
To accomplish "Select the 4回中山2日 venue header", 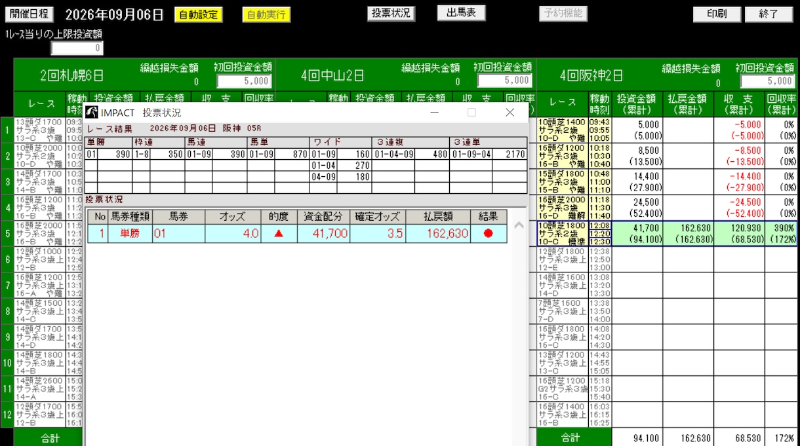I will [332, 75].
